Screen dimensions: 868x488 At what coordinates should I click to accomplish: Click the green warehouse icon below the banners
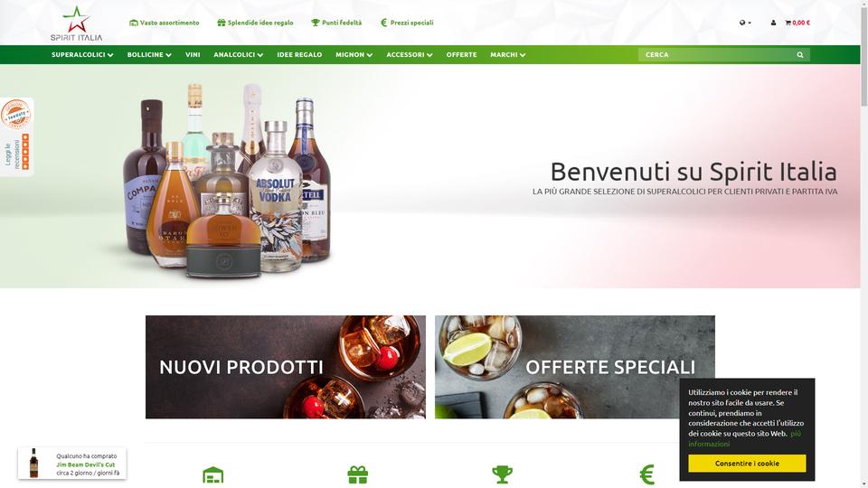point(213,475)
